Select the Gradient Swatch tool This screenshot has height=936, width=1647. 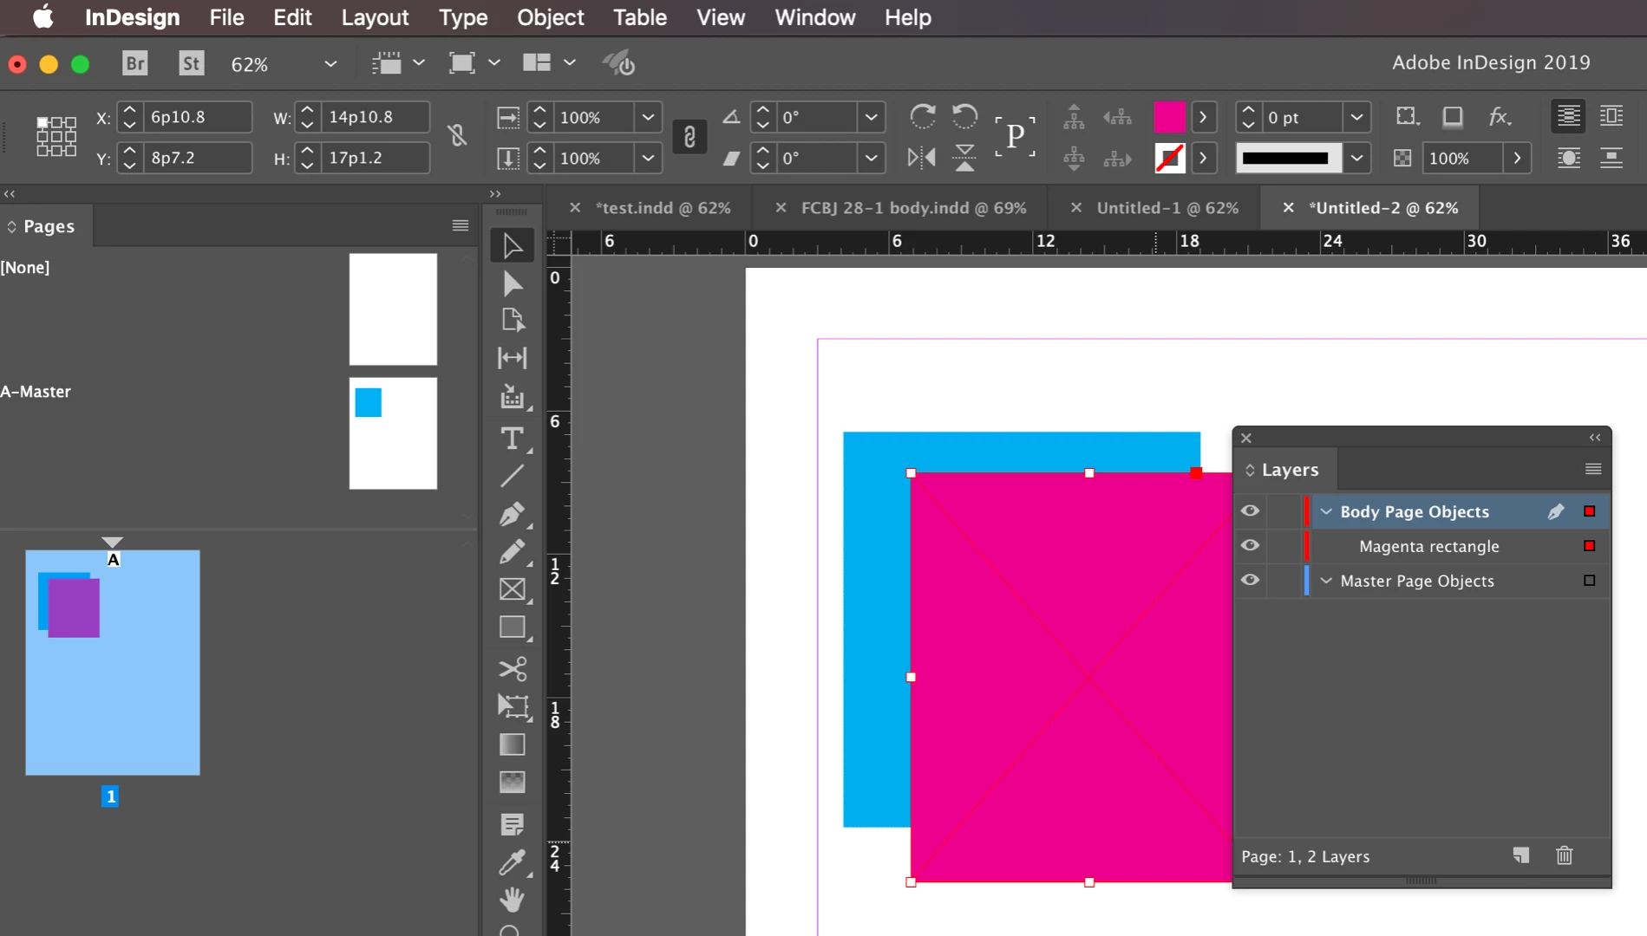[x=512, y=744]
